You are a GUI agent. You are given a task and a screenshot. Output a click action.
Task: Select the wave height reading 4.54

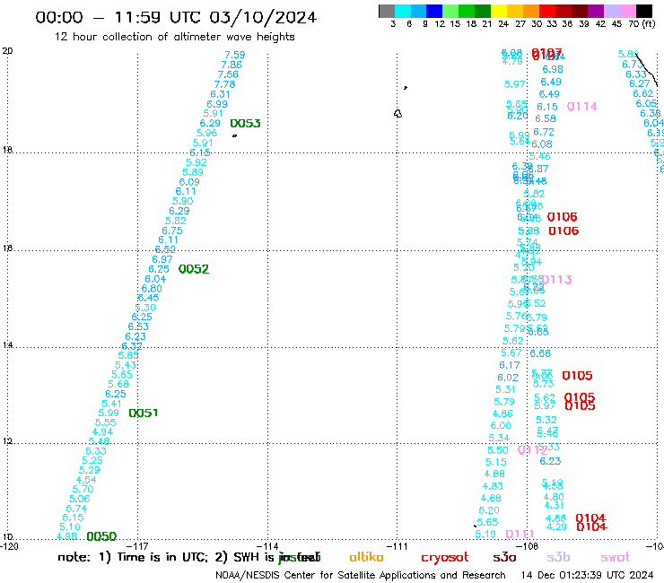[x=86, y=480]
